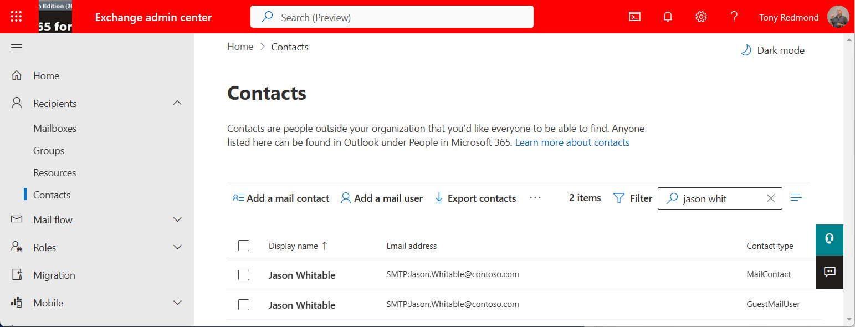The image size is (855, 327).
Task: Open the Groups page
Action: (x=49, y=150)
